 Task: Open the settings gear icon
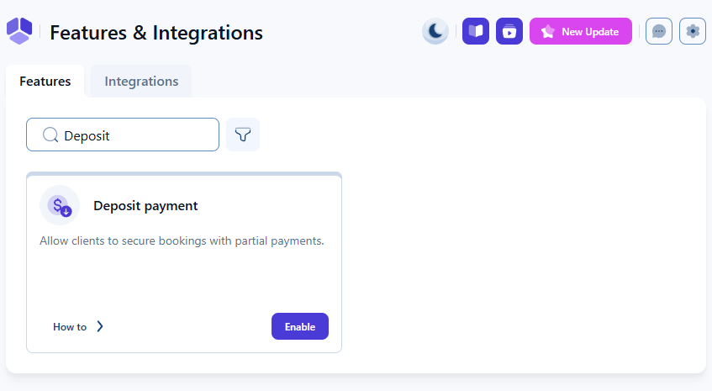(693, 32)
